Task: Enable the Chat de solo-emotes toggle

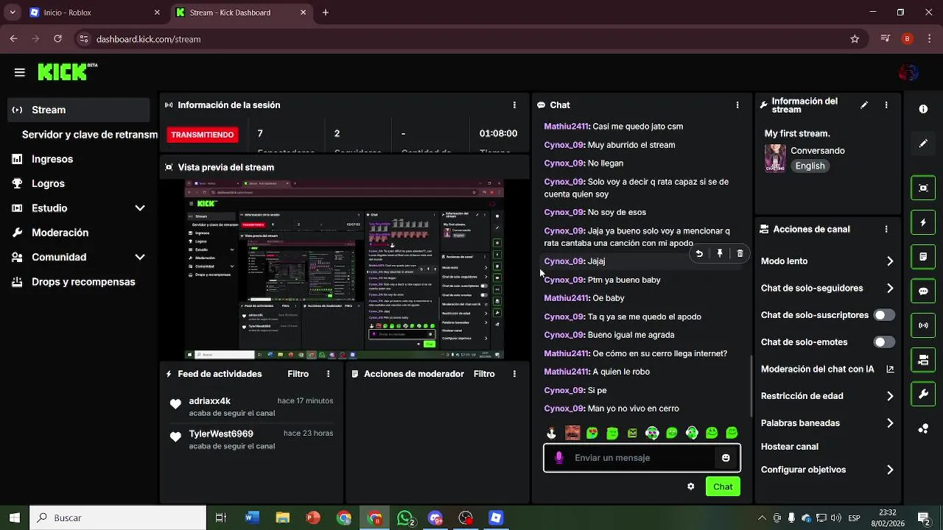Action: click(884, 342)
